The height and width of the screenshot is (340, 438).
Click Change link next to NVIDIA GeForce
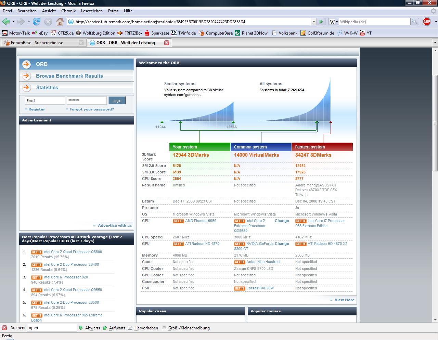282,244
